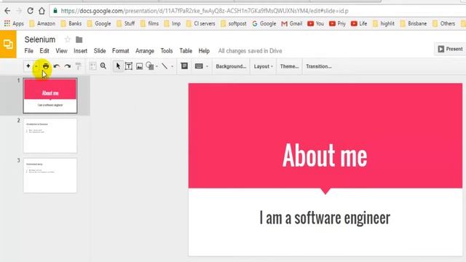Open the Slide menu
Image resolution: width=466 pixels, height=262 pixels.
point(100,51)
